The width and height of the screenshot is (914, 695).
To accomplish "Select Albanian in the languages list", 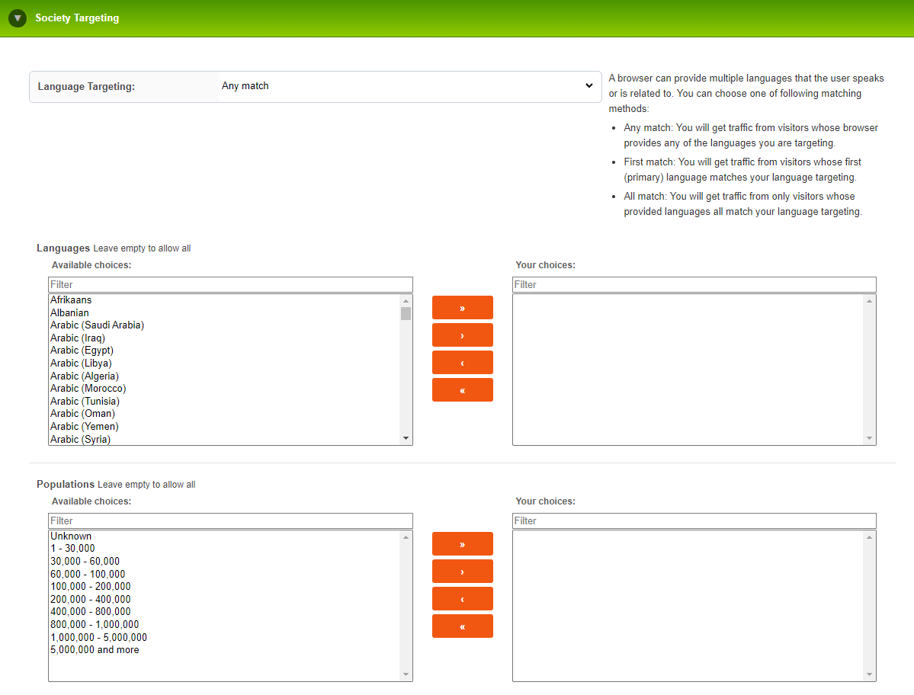I will [x=224, y=313].
